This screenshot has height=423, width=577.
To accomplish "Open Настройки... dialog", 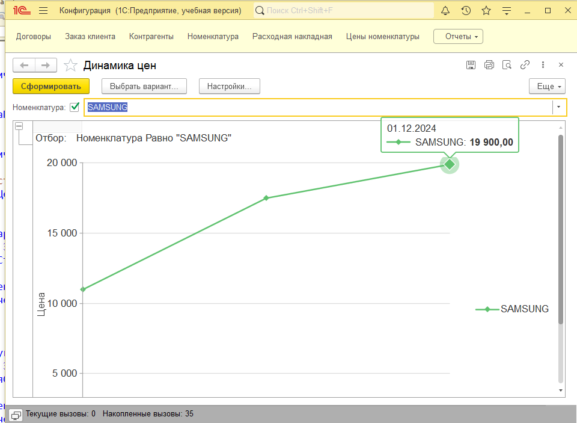I will tap(230, 86).
